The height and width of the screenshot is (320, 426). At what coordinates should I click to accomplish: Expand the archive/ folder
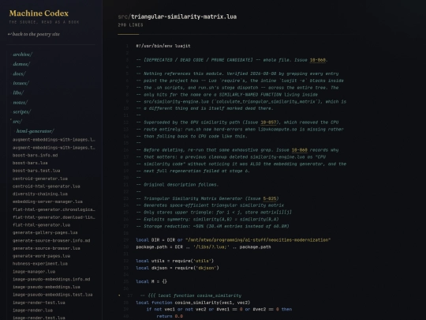(23, 55)
